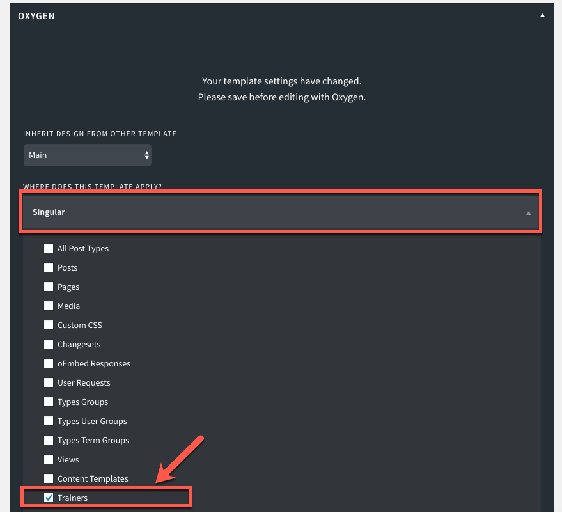Tick the User Requests checkbox
Viewport: 562px width, 520px height.
point(49,382)
